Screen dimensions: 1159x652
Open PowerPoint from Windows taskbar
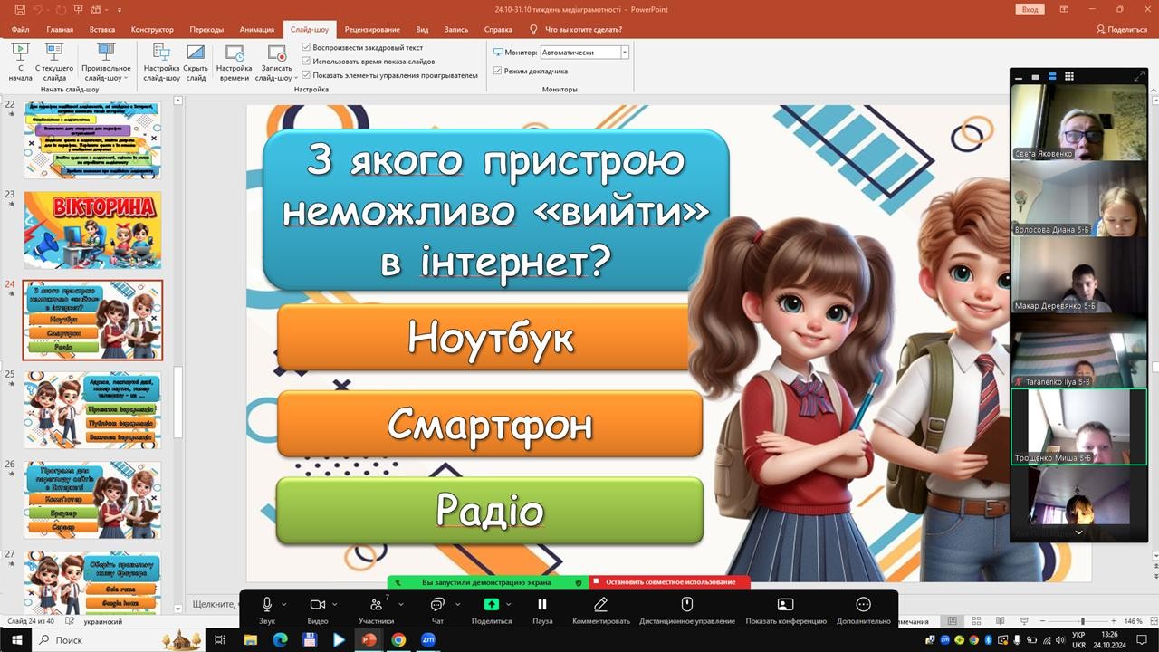click(x=369, y=639)
